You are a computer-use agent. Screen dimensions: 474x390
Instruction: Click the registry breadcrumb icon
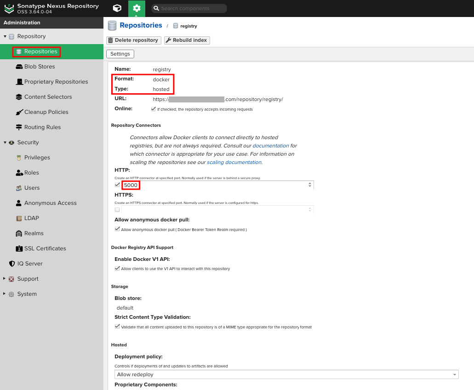point(176,26)
